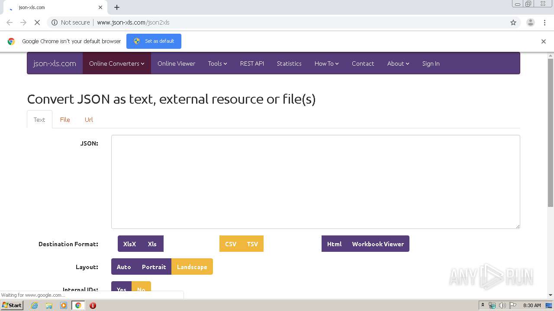Launch the media player taskbar icon
554x311 pixels.
tap(64, 305)
